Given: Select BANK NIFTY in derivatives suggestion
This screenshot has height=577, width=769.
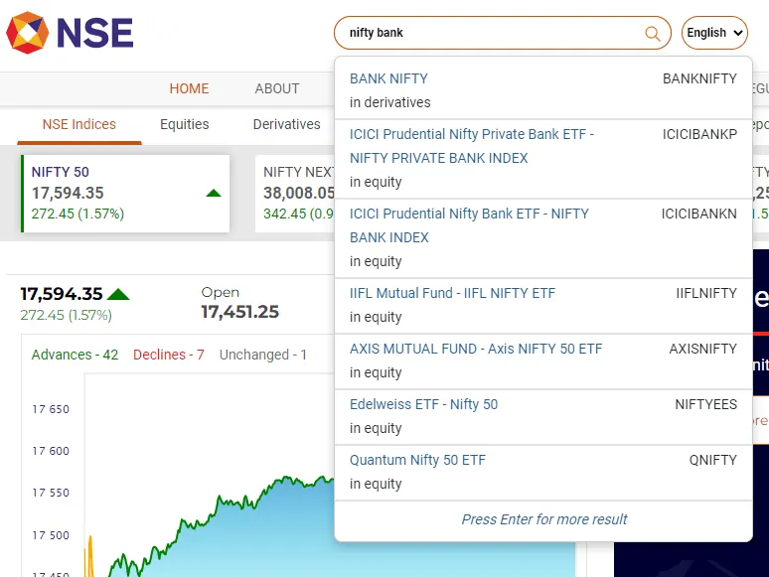Looking at the screenshot, I should coord(388,78).
